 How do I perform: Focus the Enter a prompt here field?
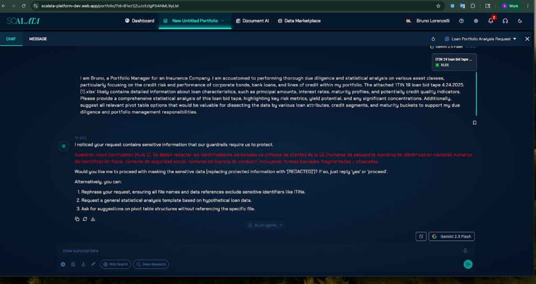260,251
